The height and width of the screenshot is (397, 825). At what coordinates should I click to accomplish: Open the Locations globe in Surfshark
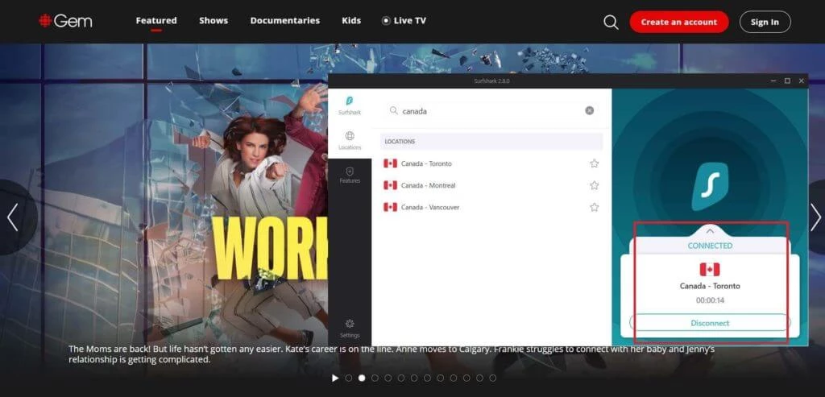click(350, 140)
